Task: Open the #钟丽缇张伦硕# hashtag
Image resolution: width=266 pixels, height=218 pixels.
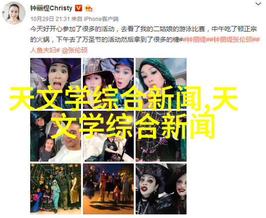Action: (x=233, y=40)
